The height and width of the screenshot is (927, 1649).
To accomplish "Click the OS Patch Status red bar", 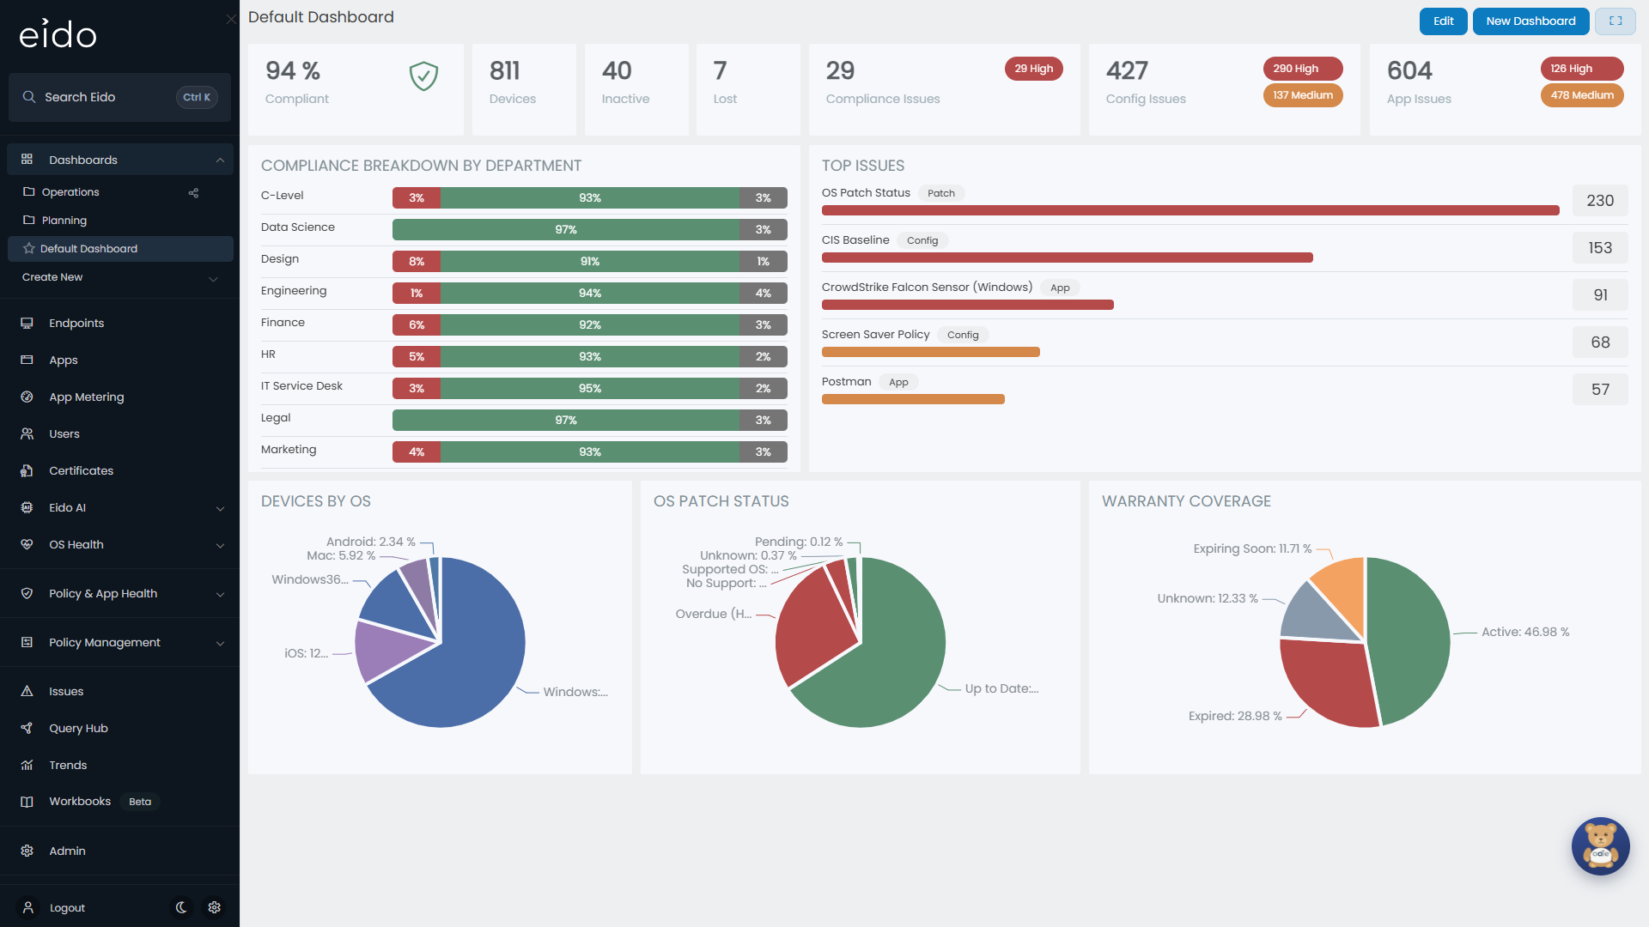I will pyautogui.click(x=1190, y=210).
